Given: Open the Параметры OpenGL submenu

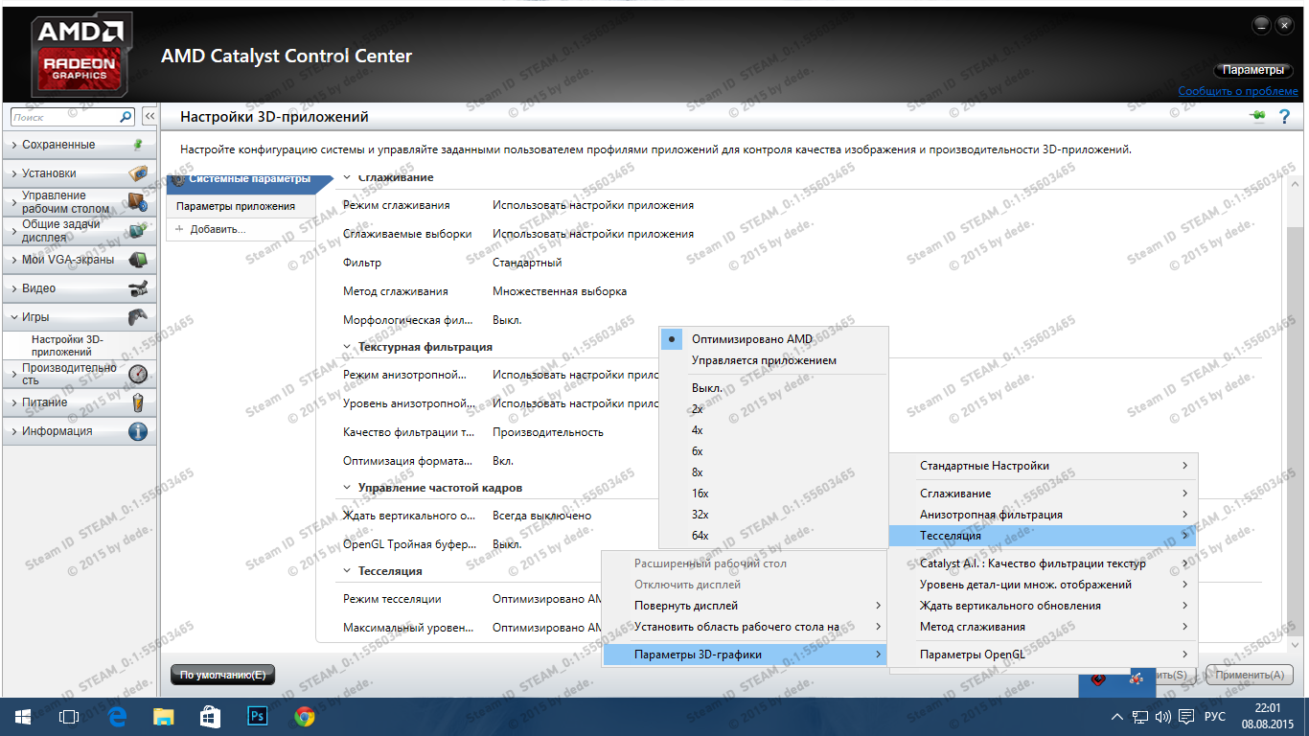Looking at the screenshot, I should (1044, 655).
